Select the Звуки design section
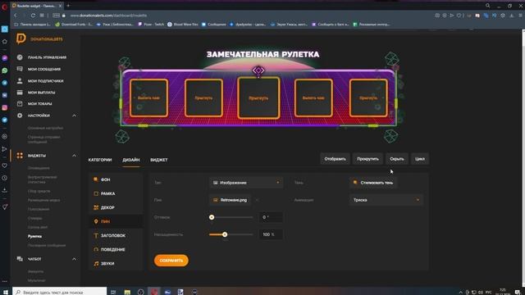Screen dimensions: 525x295 pyautogui.click(x=116, y=264)
